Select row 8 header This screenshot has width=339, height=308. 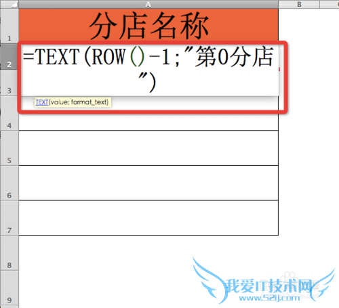[9, 253]
